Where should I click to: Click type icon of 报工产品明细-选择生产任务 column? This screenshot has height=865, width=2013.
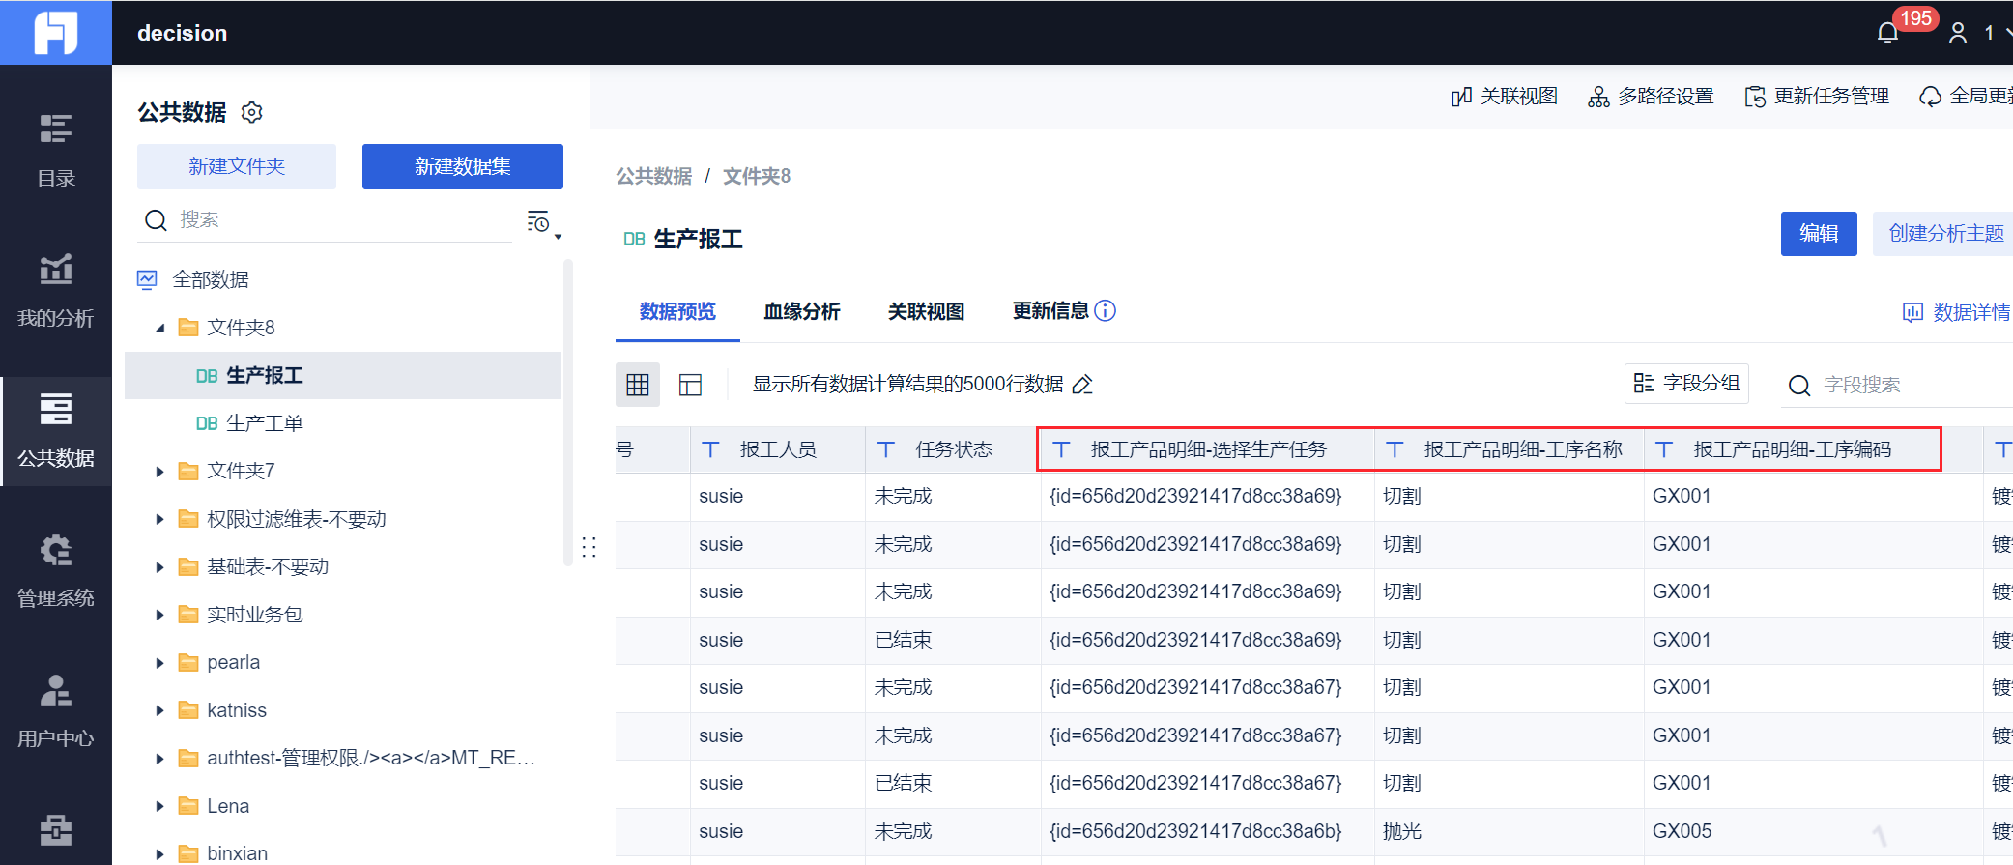(1061, 449)
